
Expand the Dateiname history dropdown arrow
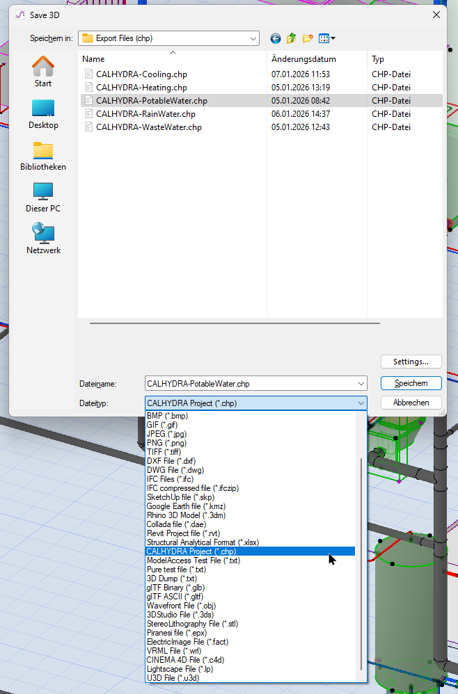pos(361,384)
